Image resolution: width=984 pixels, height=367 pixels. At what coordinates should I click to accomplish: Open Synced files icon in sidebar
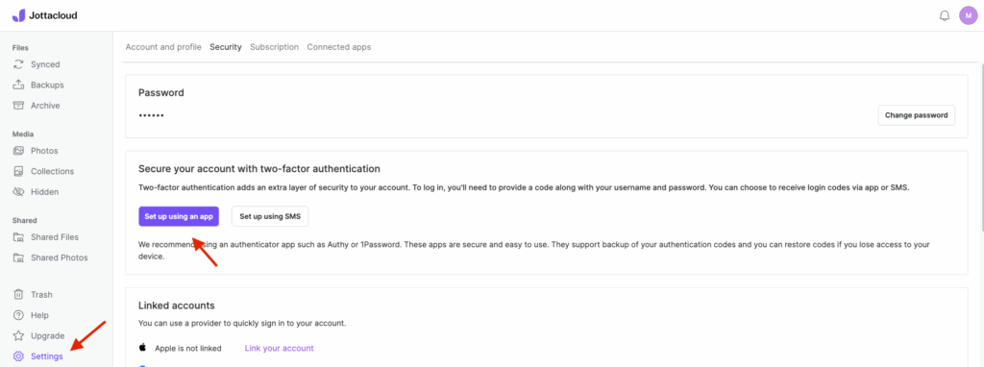(19, 64)
